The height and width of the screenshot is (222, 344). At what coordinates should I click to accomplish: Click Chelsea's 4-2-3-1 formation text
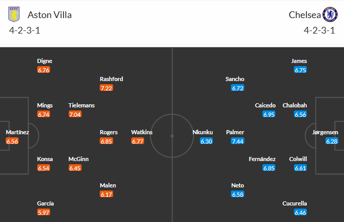coord(319,30)
